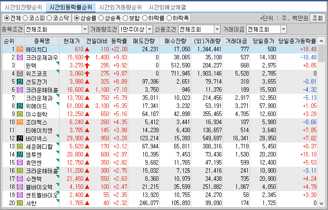Click the 관 badge beside 에이치디
The height and width of the screenshot is (210, 328).
click(20, 49)
